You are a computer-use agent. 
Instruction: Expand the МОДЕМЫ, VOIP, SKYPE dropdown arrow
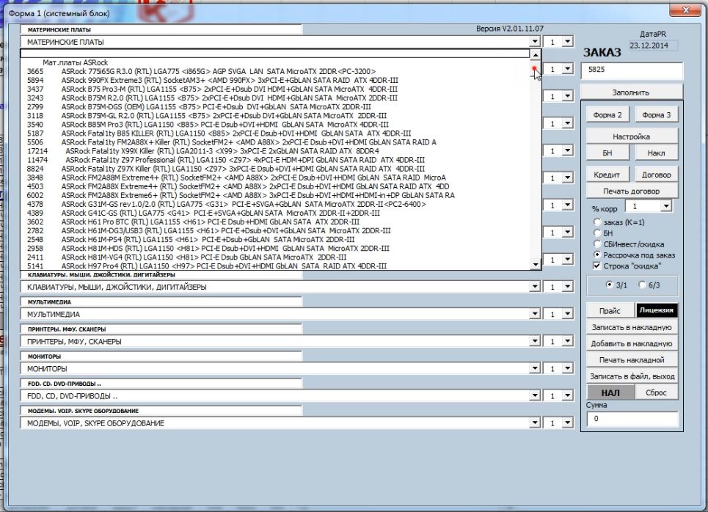[x=535, y=423]
